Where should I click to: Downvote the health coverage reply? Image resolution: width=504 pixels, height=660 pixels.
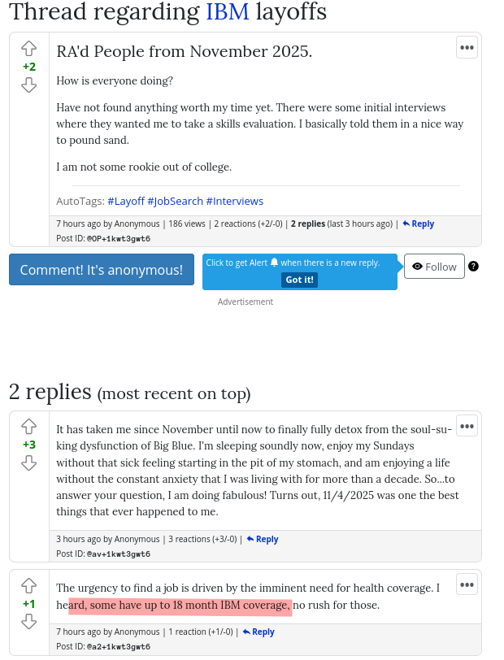[29, 622]
